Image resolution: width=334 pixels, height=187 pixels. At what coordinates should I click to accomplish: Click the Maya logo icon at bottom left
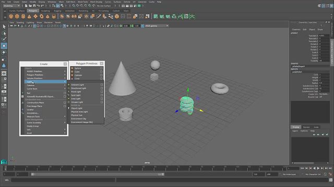point(4,162)
